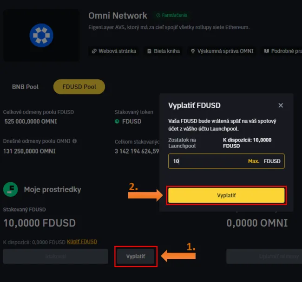Open the Biela kniha whitepaper link
This screenshot has width=302, height=282.
163,51
